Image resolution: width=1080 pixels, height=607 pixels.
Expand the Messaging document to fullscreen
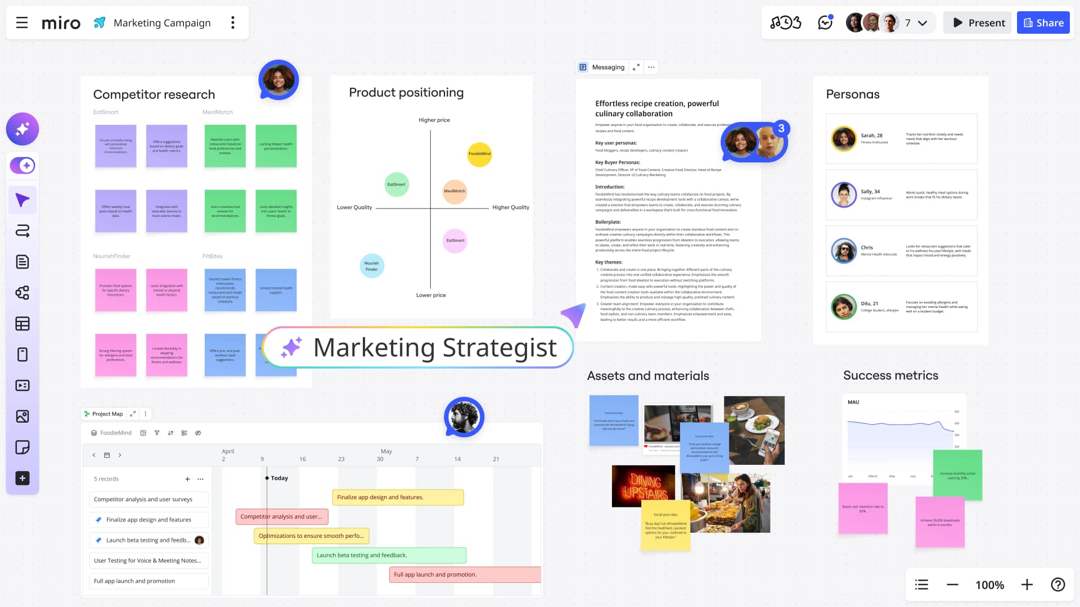point(636,67)
